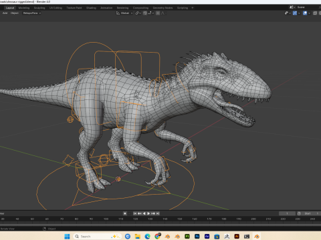Edit the Start frame field

tap(311, 213)
